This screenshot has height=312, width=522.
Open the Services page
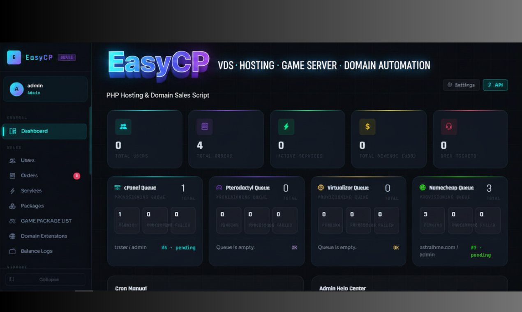31,191
